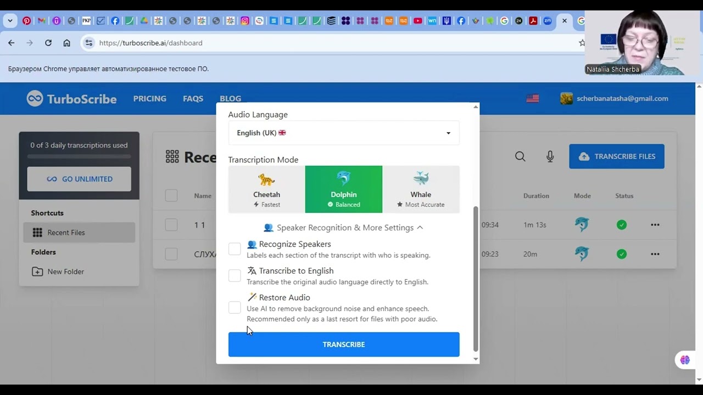The image size is (703, 395).
Task: Open the account menu scherbanatasha@gmail.com
Action: click(x=614, y=99)
